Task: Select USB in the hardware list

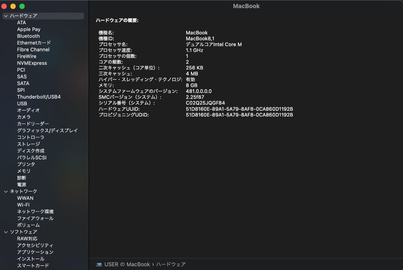Action: 22,103
